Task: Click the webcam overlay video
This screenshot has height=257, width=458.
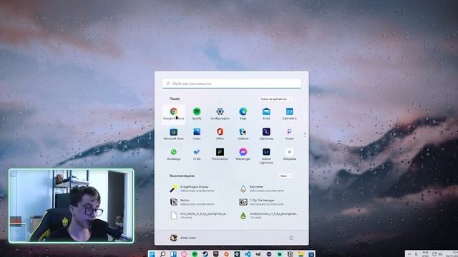Action: click(72, 206)
